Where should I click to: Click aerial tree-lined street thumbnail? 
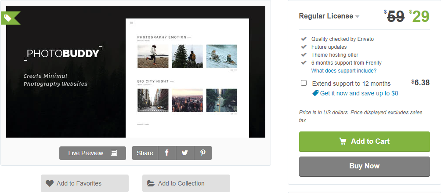222,100
